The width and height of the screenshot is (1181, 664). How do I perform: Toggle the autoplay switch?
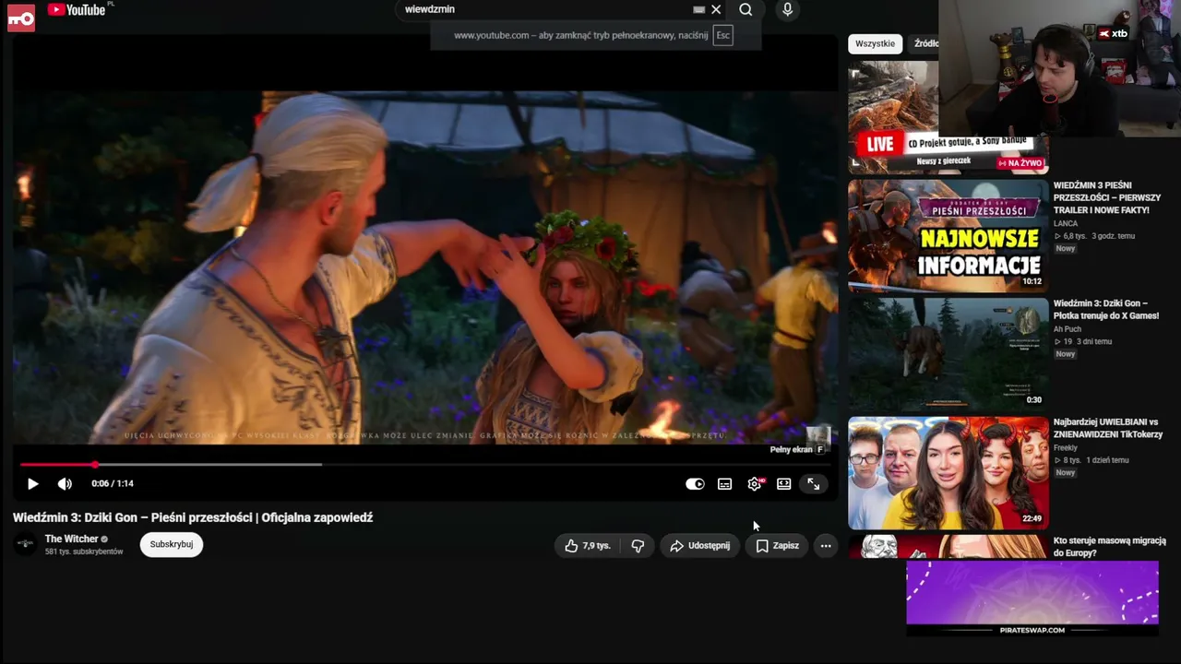pyautogui.click(x=695, y=483)
